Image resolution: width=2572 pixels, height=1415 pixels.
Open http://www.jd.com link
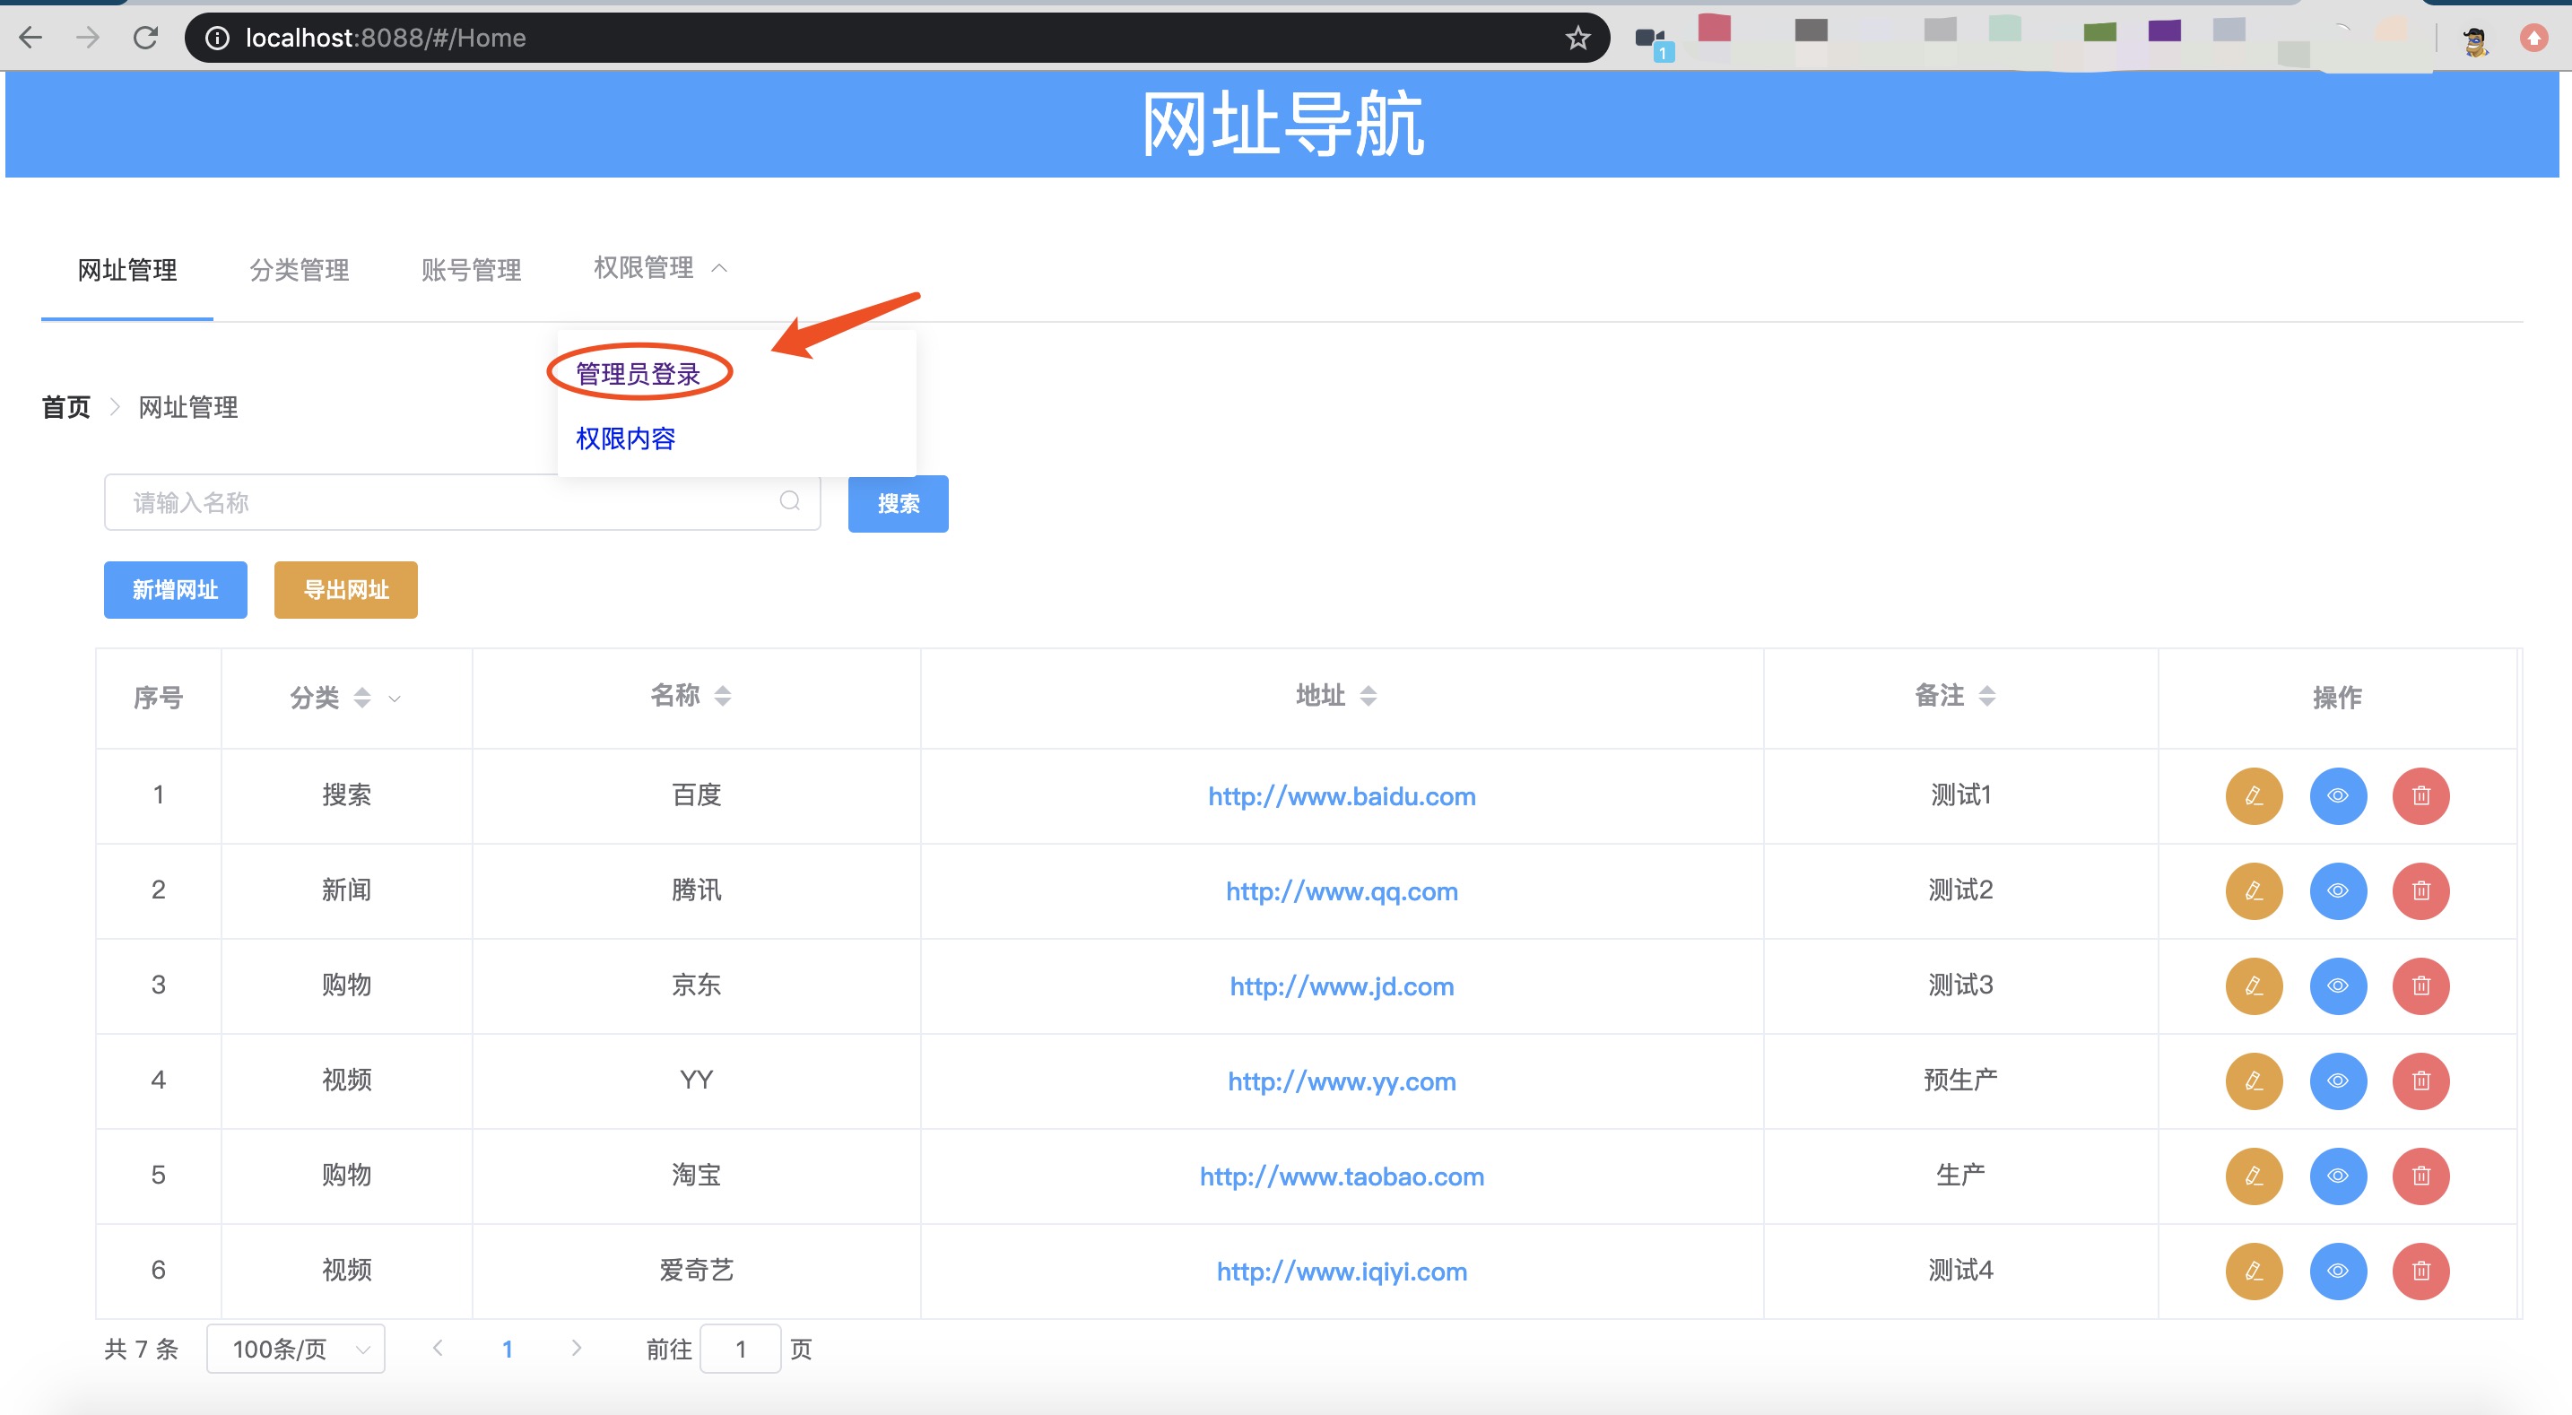(1341, 986)
